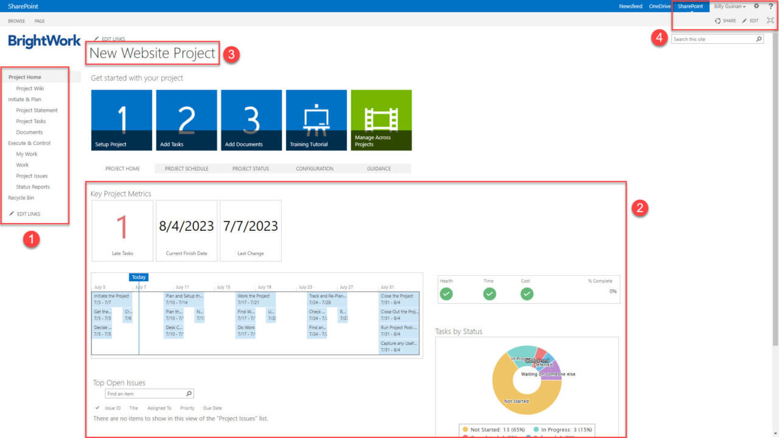Viewport: 779px width, 438px height.
Task: Open the Training Tutorial tile
Action: click(316, 120)
